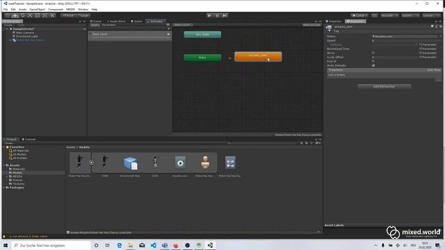
Task: Enable the Mirror Parameter checkbox
Action: tap(421, 53)
